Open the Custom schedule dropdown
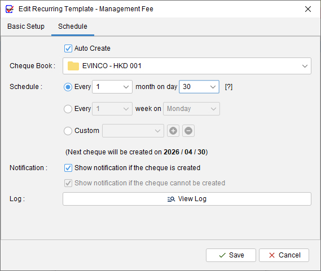Image resolution: width=321 pixels, height=271 pixels. [x=133, y=131]
